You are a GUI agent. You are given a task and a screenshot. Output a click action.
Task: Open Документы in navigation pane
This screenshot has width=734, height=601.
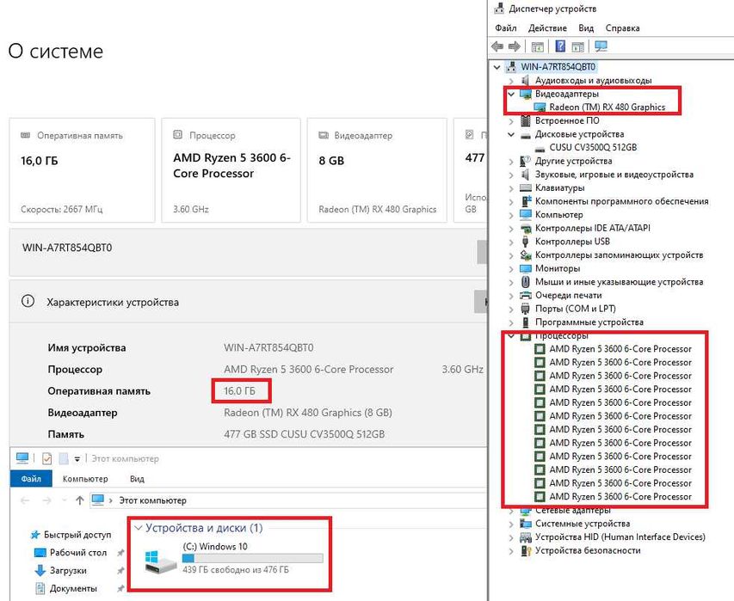[73, 588]
